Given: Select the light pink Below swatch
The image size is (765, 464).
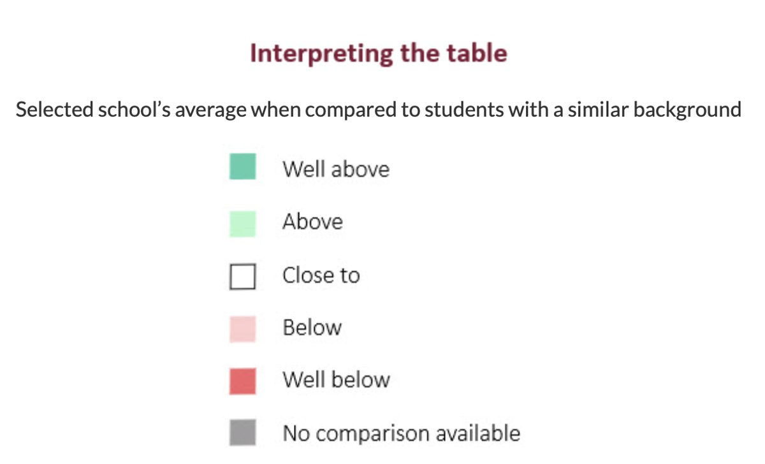Looking at the screenshot, I should [x=242, y=330].
